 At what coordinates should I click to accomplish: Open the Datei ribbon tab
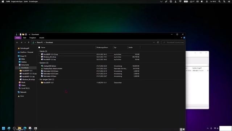[18, 38]
